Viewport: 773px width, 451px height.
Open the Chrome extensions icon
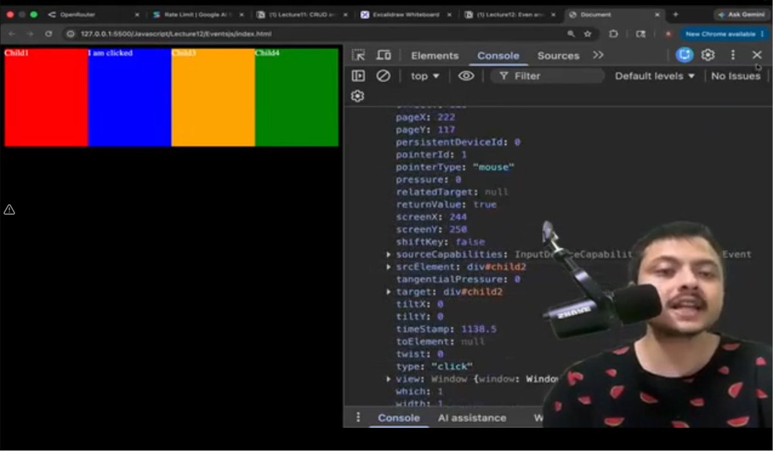coord(614,34)
